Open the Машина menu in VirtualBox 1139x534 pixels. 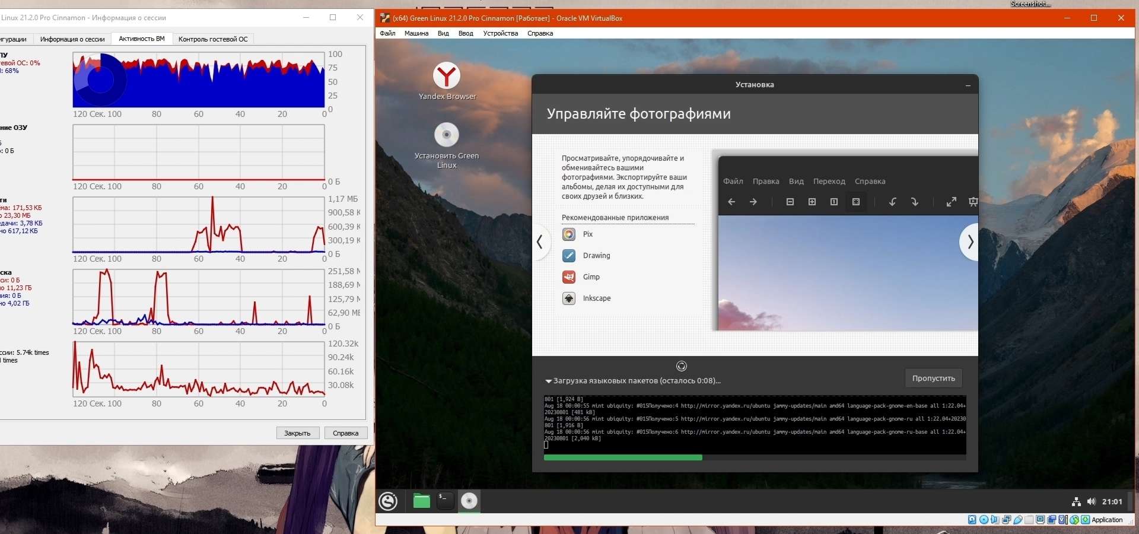click(x=416, y=33)
